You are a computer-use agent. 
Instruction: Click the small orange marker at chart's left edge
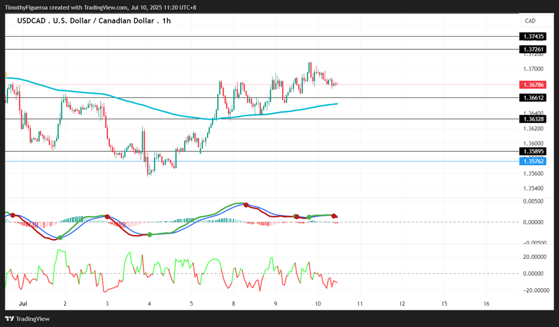6,74
